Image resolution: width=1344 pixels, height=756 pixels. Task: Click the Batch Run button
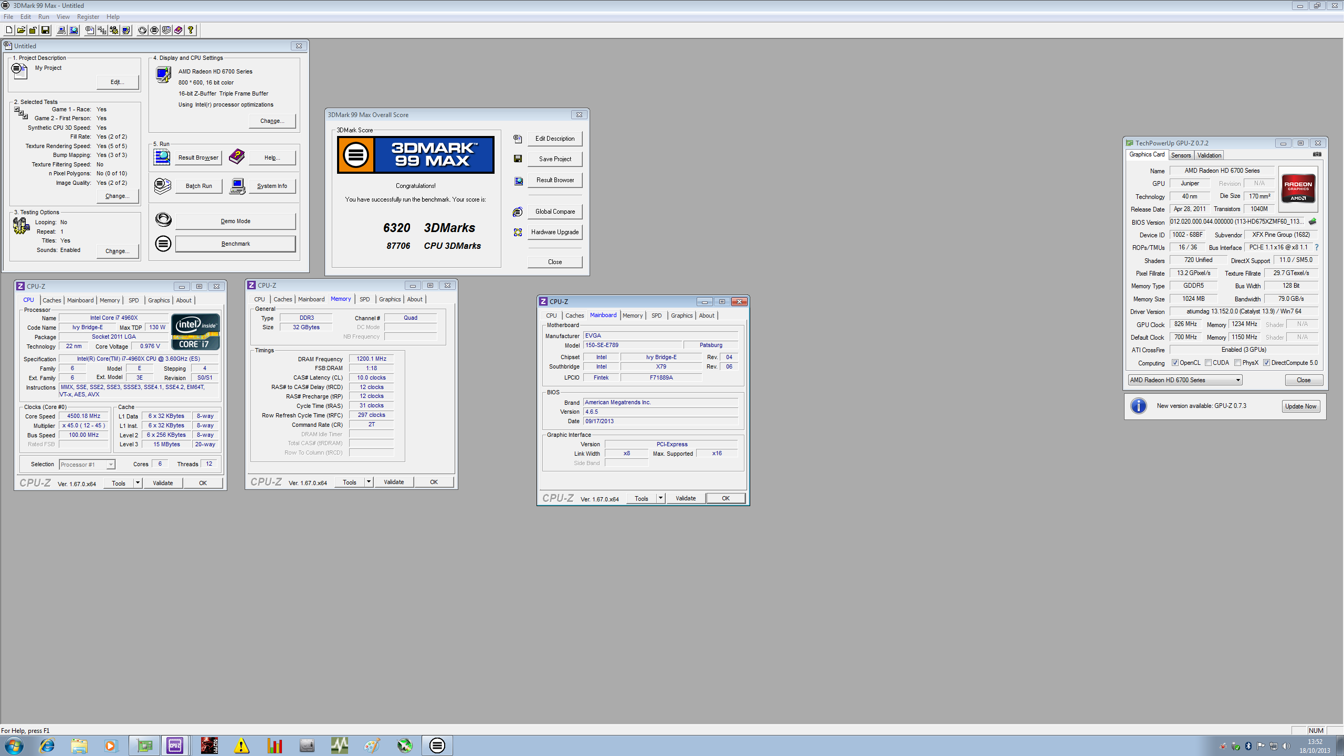(199, 186)
